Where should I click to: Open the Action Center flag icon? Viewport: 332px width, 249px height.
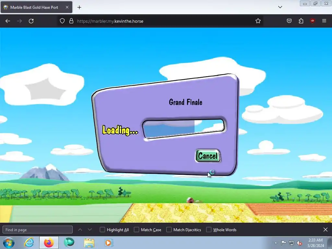point(283,243)
